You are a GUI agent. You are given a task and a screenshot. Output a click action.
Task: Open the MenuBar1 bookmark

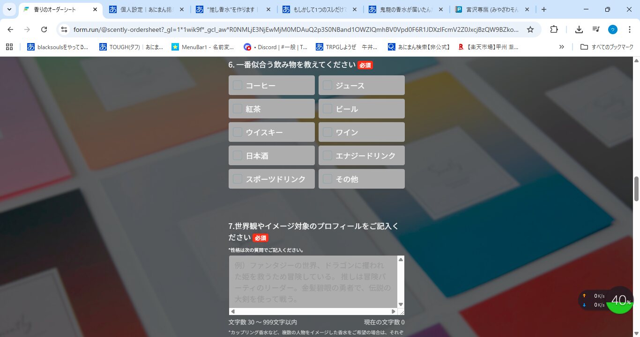point(204,47)
